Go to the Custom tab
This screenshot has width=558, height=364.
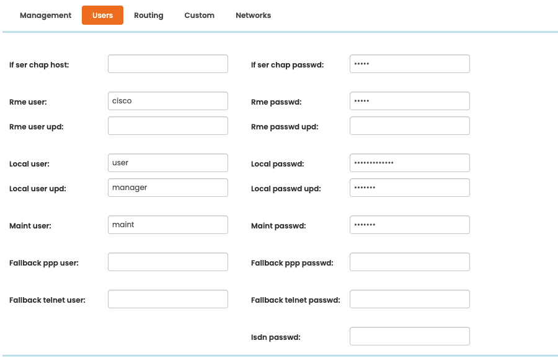(x=199, y=15)
